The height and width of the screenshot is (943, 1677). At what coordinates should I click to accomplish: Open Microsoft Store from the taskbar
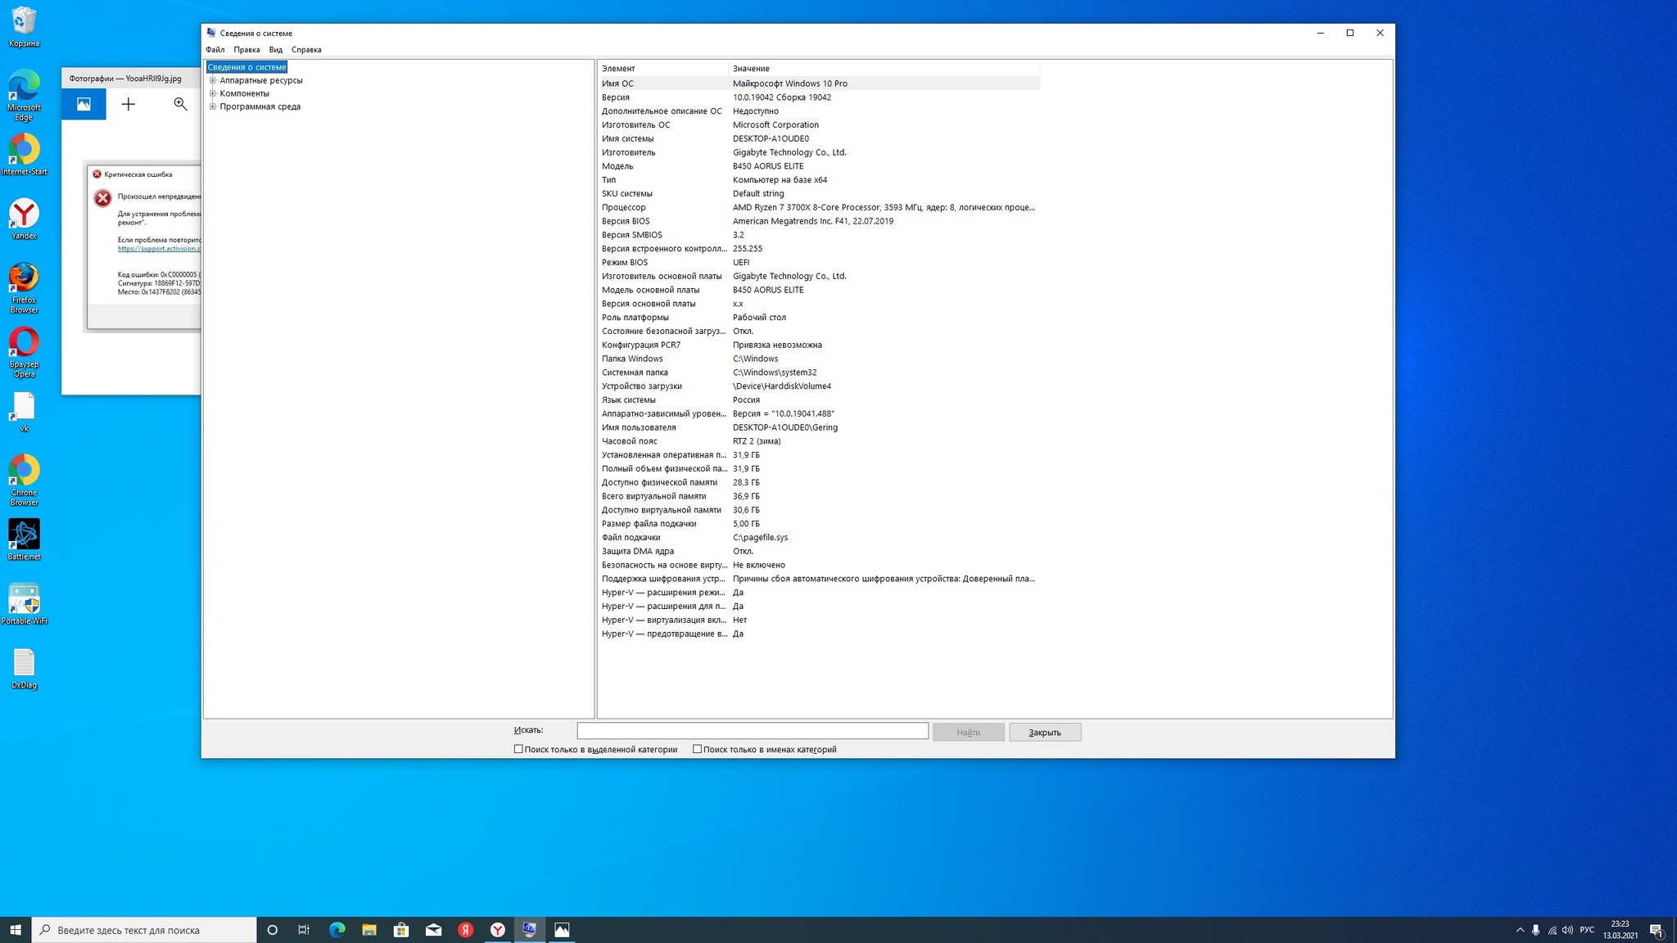point(401,930)
